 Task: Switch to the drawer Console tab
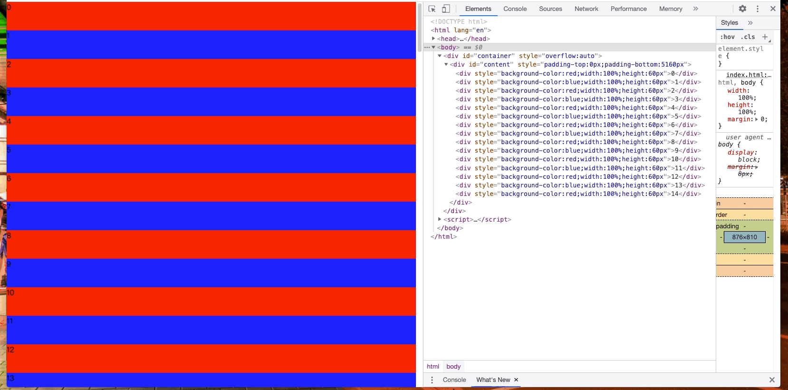[x=454, y=380]
